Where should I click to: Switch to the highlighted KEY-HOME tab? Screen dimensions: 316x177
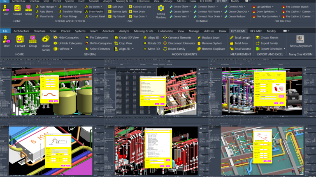[x=238, y=31]
